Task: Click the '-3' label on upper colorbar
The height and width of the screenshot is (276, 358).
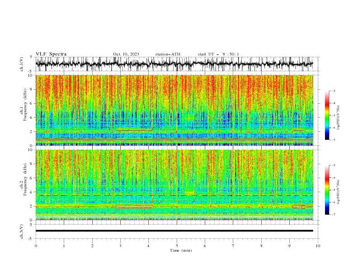Action: click(x=333, y=91)
